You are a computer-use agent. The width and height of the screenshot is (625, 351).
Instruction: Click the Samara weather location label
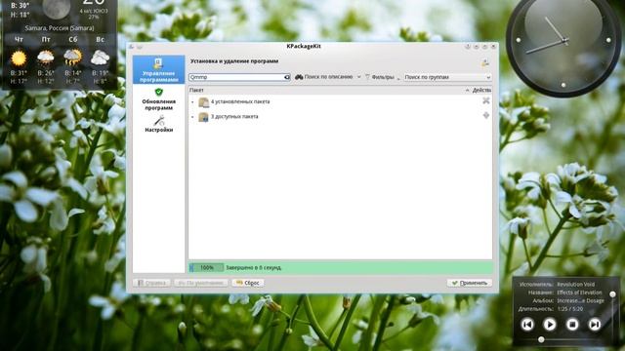(x=60, y=28)
